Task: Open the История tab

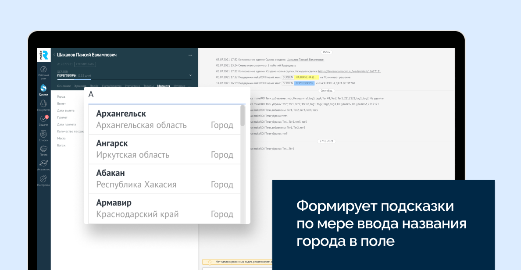Action: click(179, 85)
